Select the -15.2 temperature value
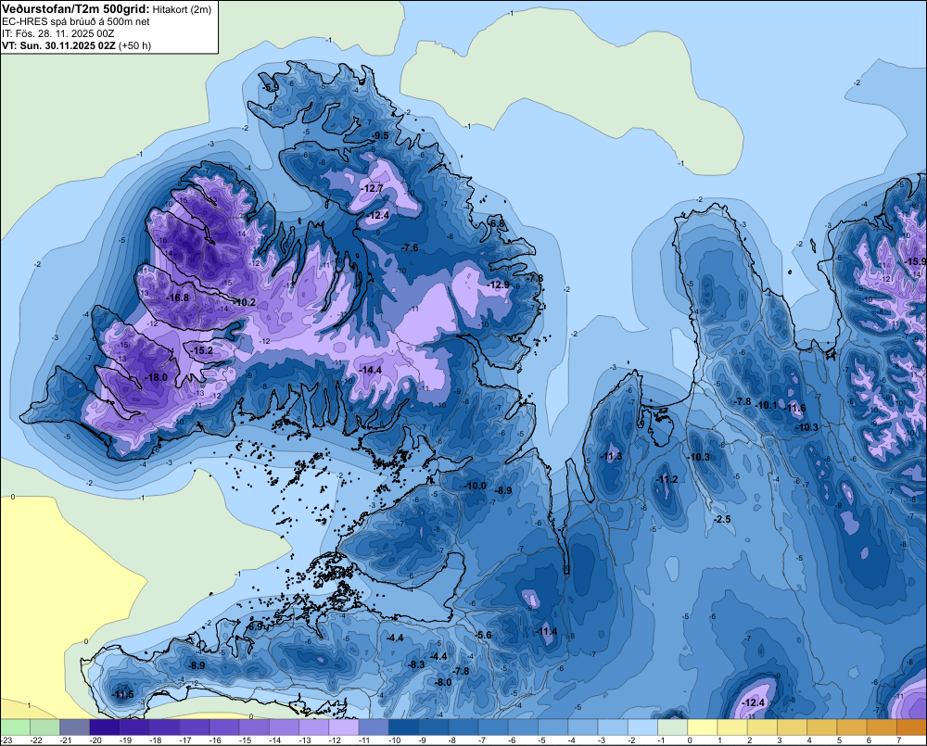The height and width of the screenshot is (746, 927). 201,350
